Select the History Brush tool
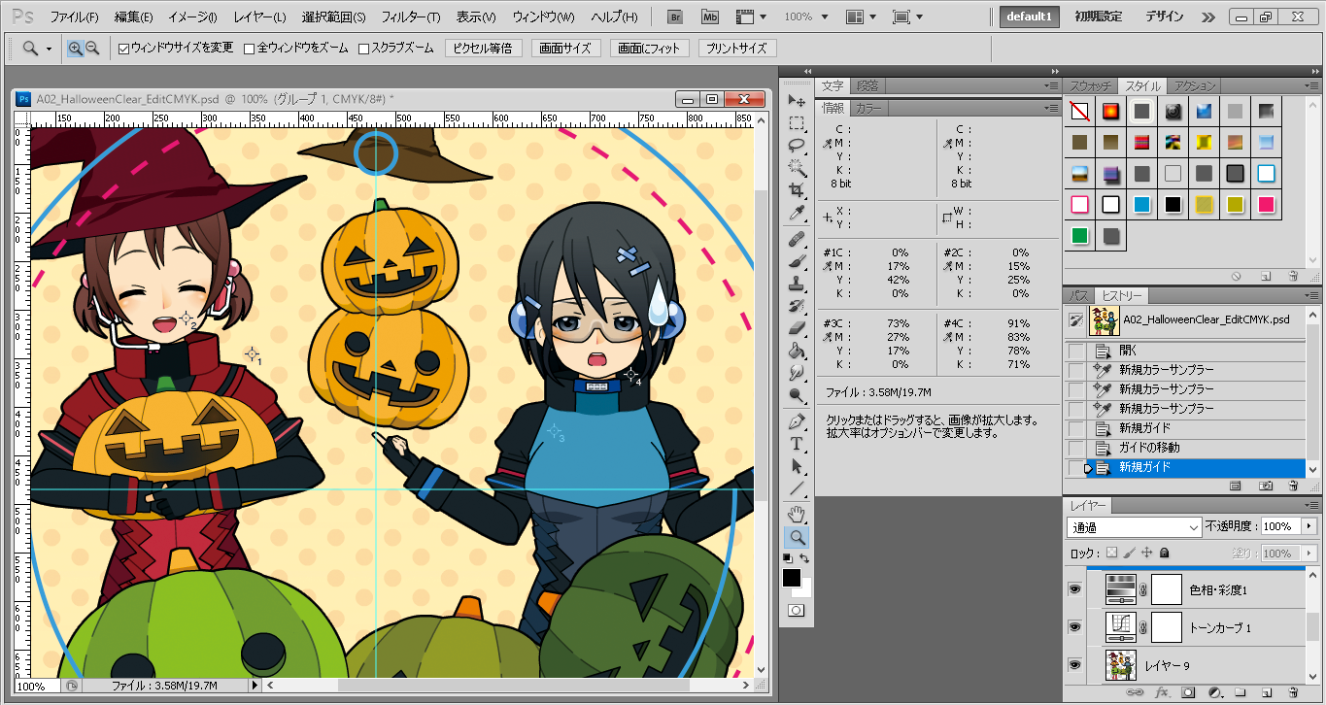 tap(797, 306)
